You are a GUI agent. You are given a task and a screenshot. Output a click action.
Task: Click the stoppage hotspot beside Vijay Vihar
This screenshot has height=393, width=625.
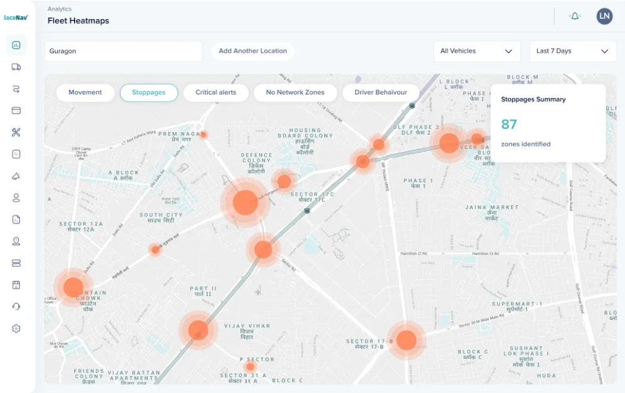198,330
